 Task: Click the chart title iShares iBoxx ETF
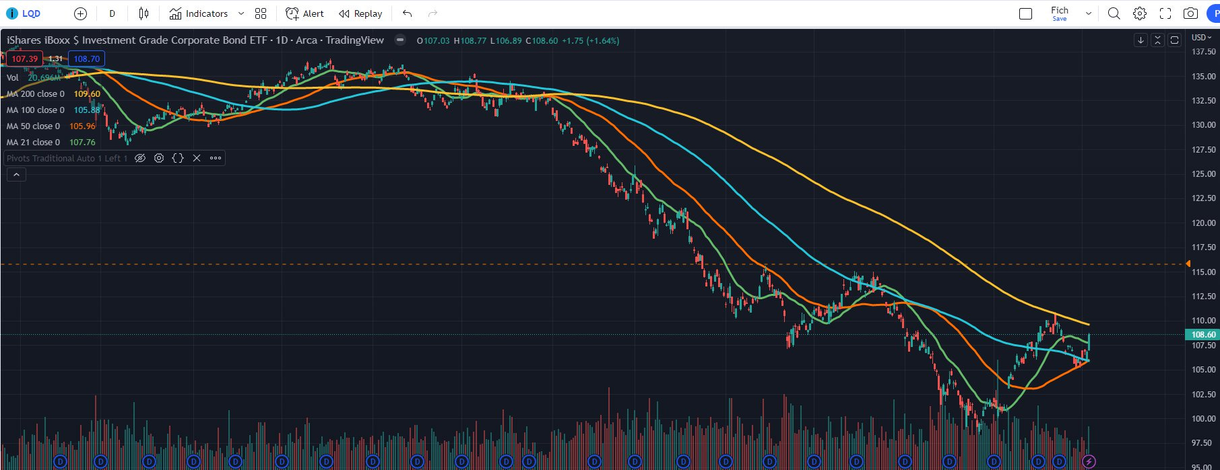click(x=195, y=40)
